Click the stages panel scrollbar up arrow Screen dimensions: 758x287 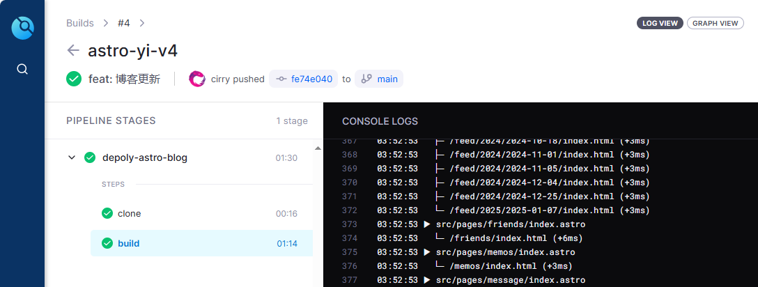coord(318,148)
